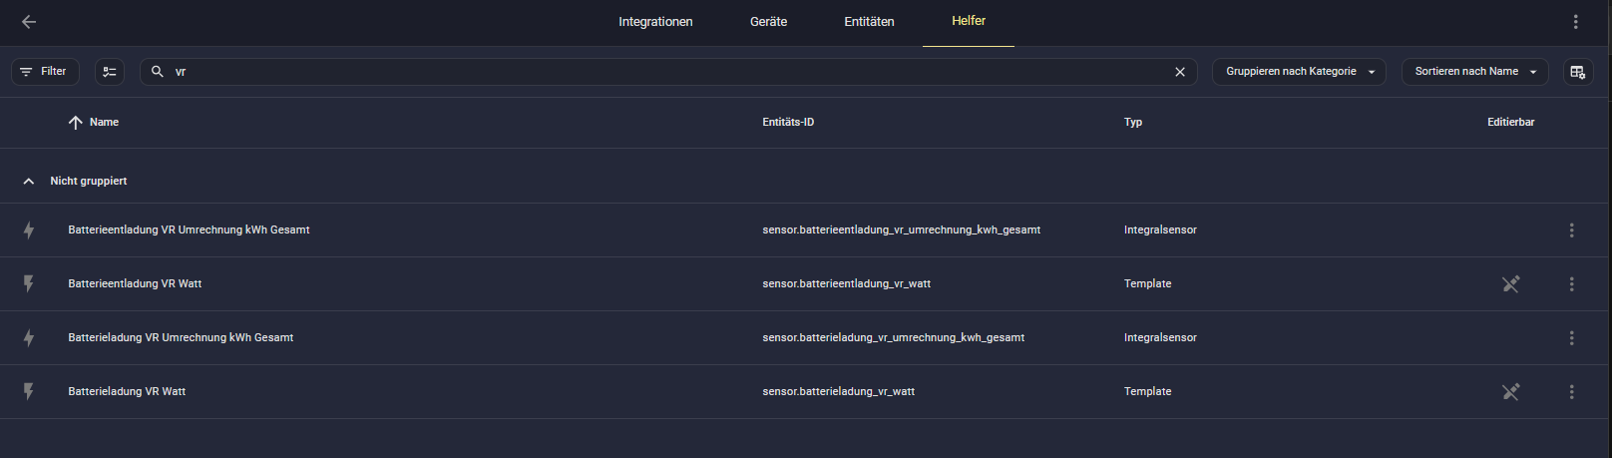
Task: Click non-editable pencil icon for Batterieladung VR Watt
Action: 1510,392
